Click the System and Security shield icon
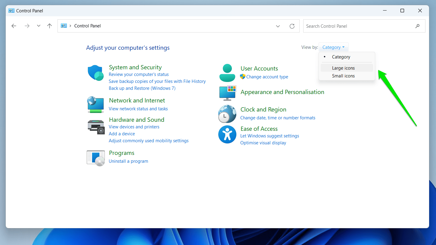This screenshot has width=436, height=245. pos(95,73)
